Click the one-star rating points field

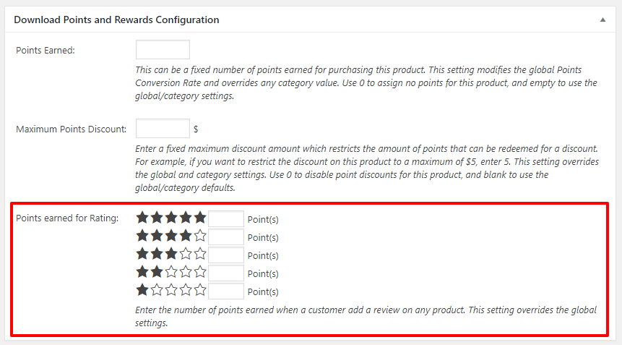[x=226, y=291]
